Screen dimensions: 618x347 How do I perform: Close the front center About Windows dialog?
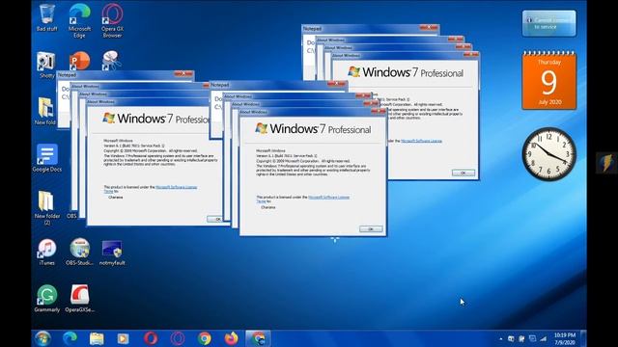pyautogui.click(x=379, y=112)
